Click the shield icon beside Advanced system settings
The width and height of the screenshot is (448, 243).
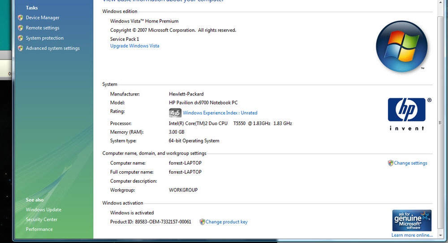tap(20, 48)
